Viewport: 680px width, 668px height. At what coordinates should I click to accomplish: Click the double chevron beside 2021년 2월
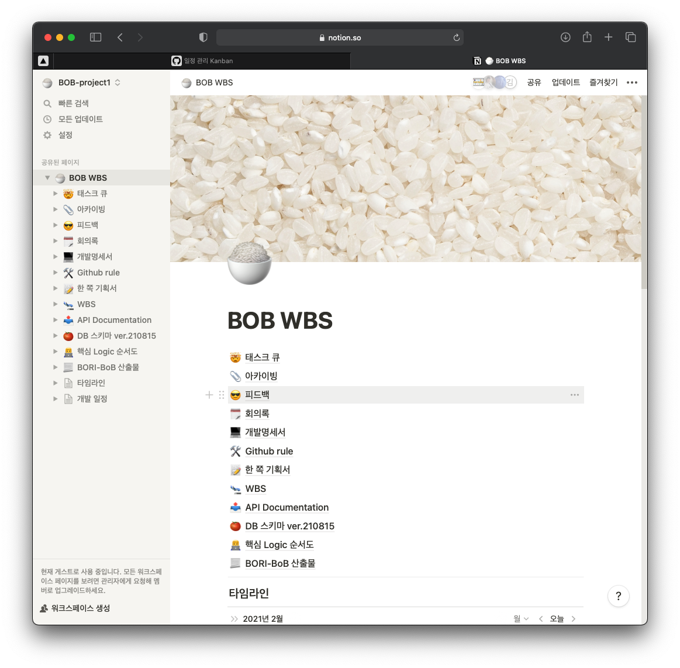[234, 618]
